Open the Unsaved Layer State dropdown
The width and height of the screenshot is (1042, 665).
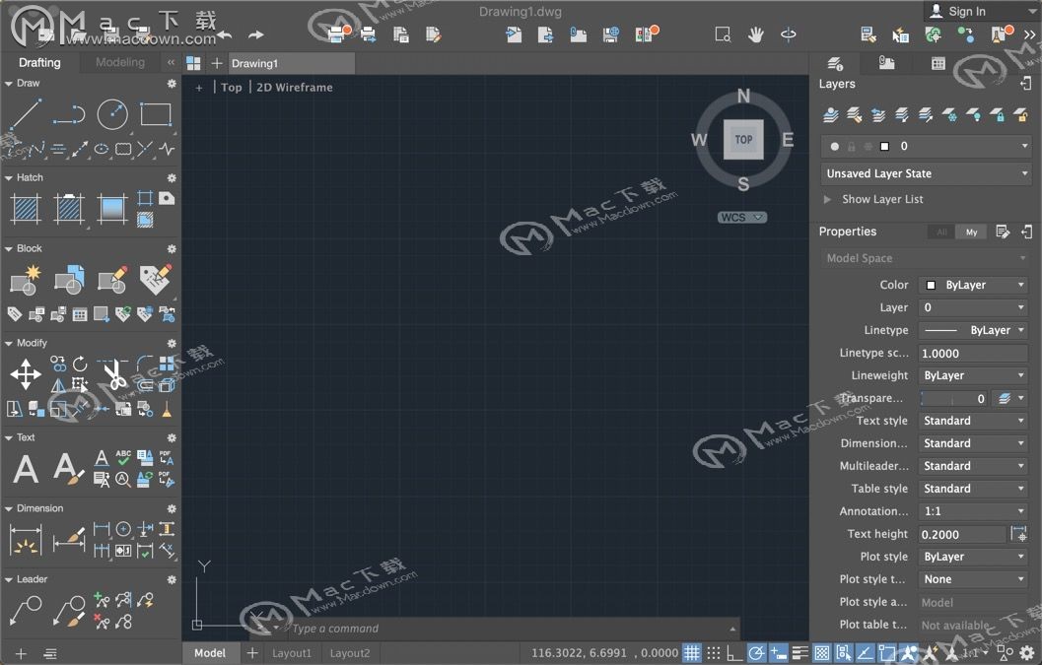(x=926, y=174)
